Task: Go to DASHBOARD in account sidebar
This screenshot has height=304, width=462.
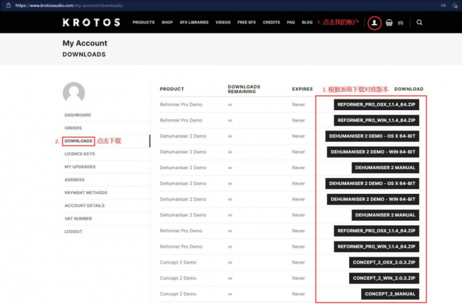Action: (78, 115)
